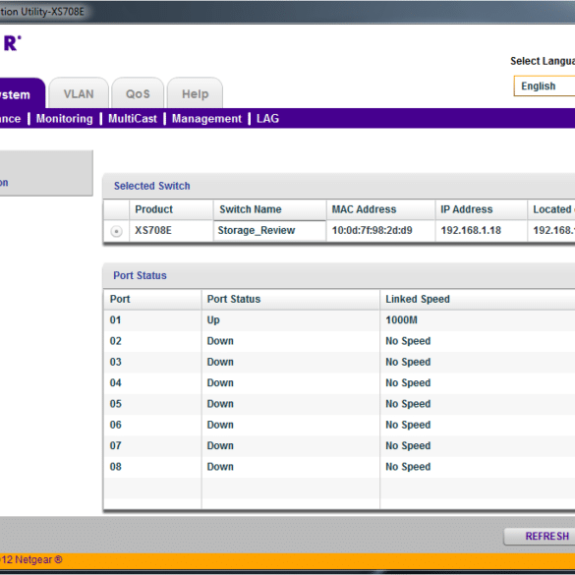
Task: Click the Port Status panel title
Action: click(140, 275)
